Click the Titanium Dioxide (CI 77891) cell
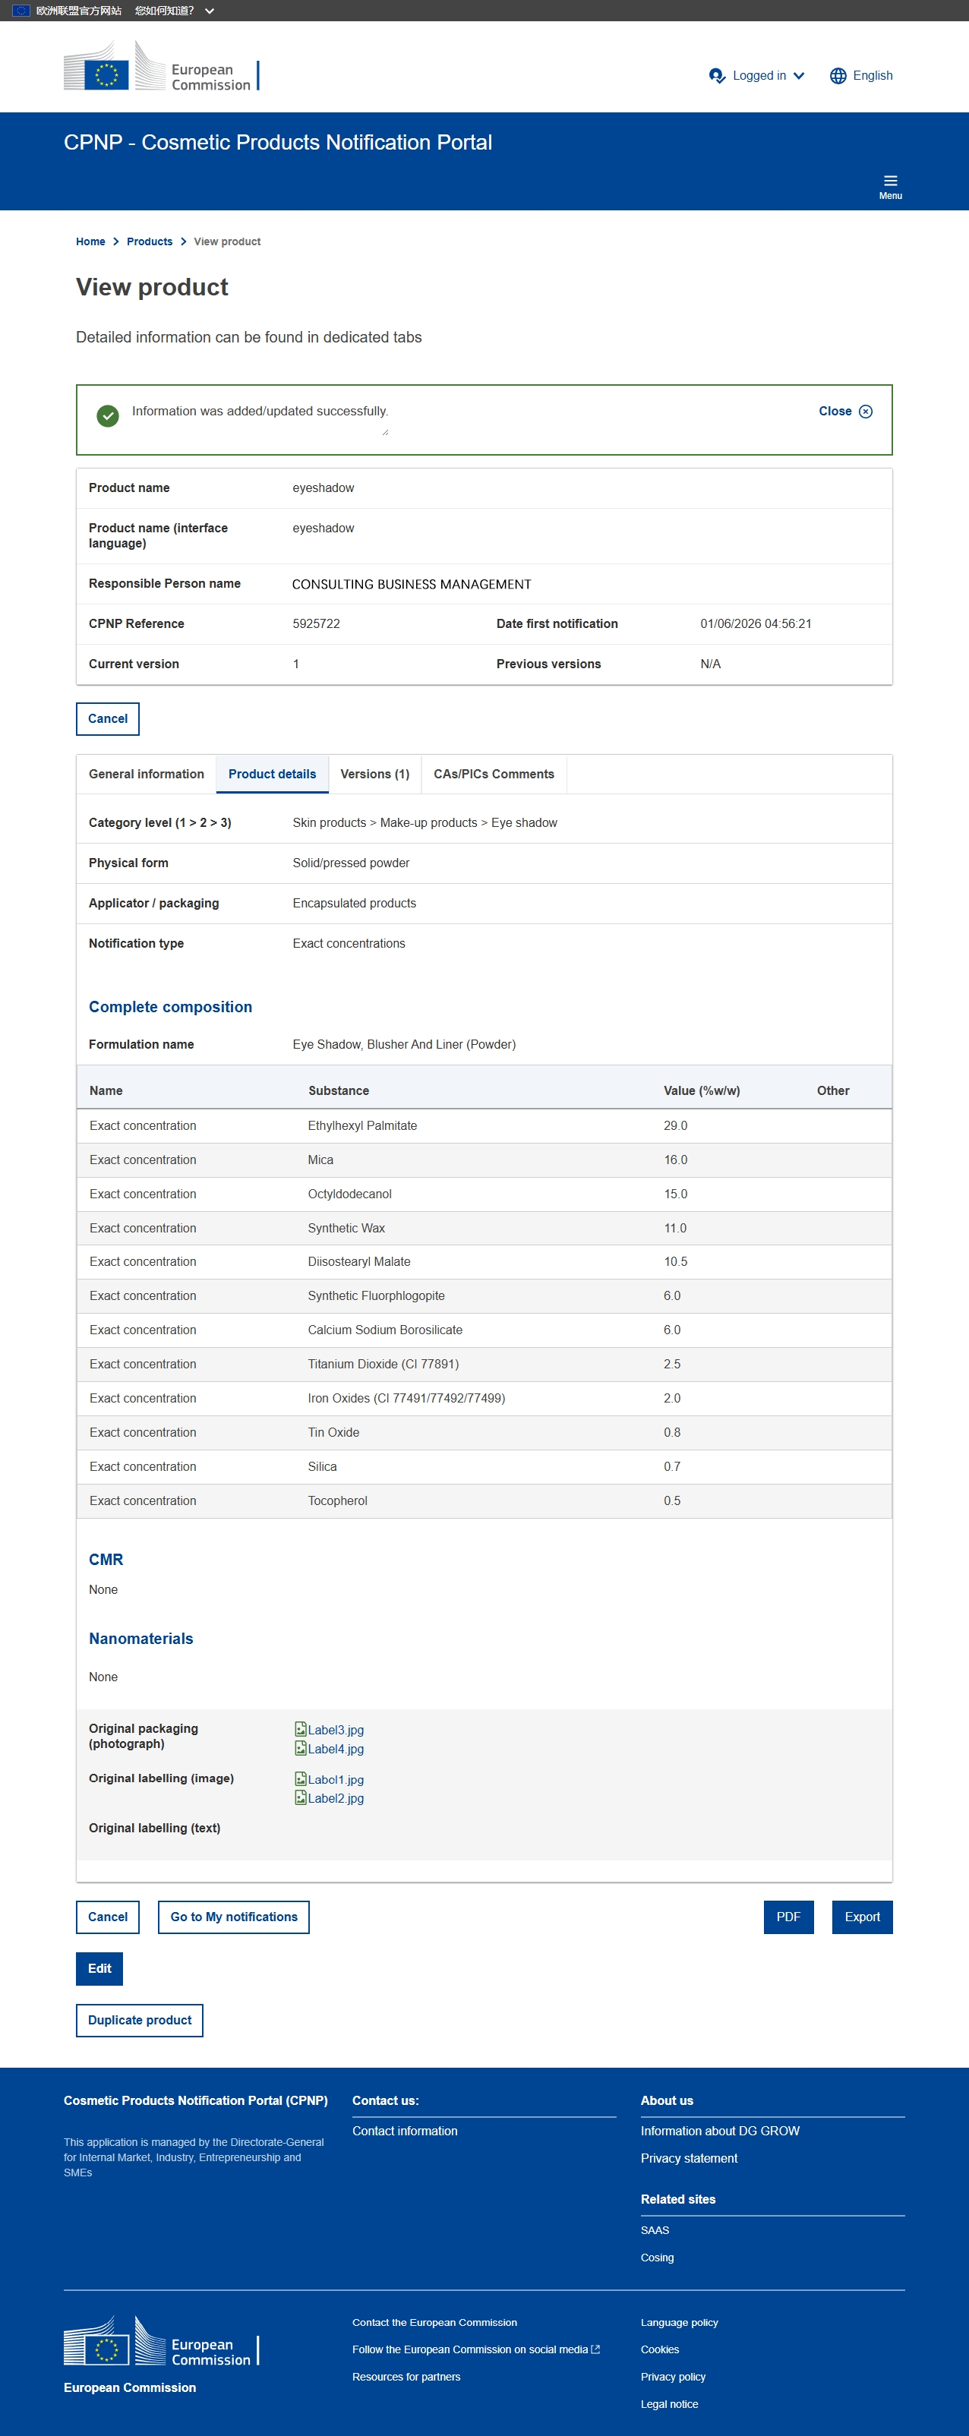 pos(383,1364)
